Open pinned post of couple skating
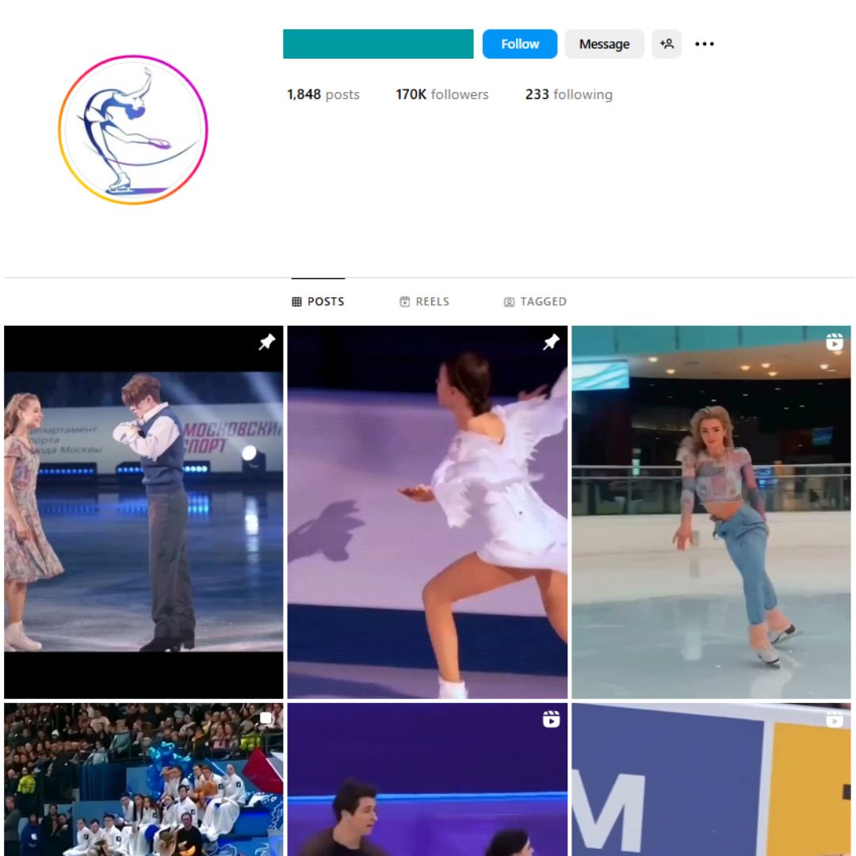Viewport: 856px width, 856px height. (x=143, y=512)
